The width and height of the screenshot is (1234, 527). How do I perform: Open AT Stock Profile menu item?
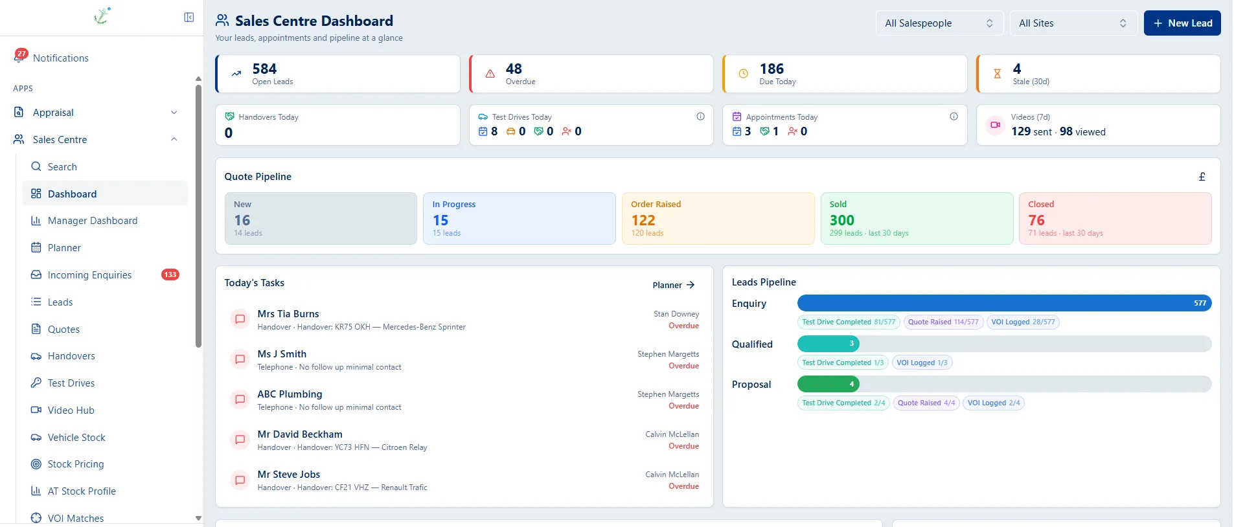pyautogui.click(x=105, y=491)
